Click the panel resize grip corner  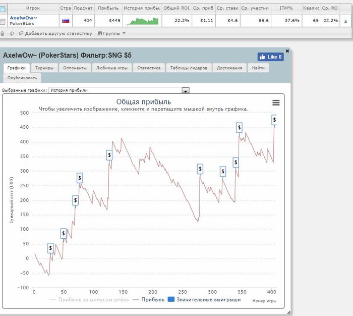pos(288,312)
